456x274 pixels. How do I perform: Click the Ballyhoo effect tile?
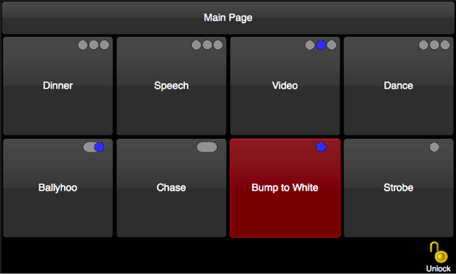(x=58, y=188)
